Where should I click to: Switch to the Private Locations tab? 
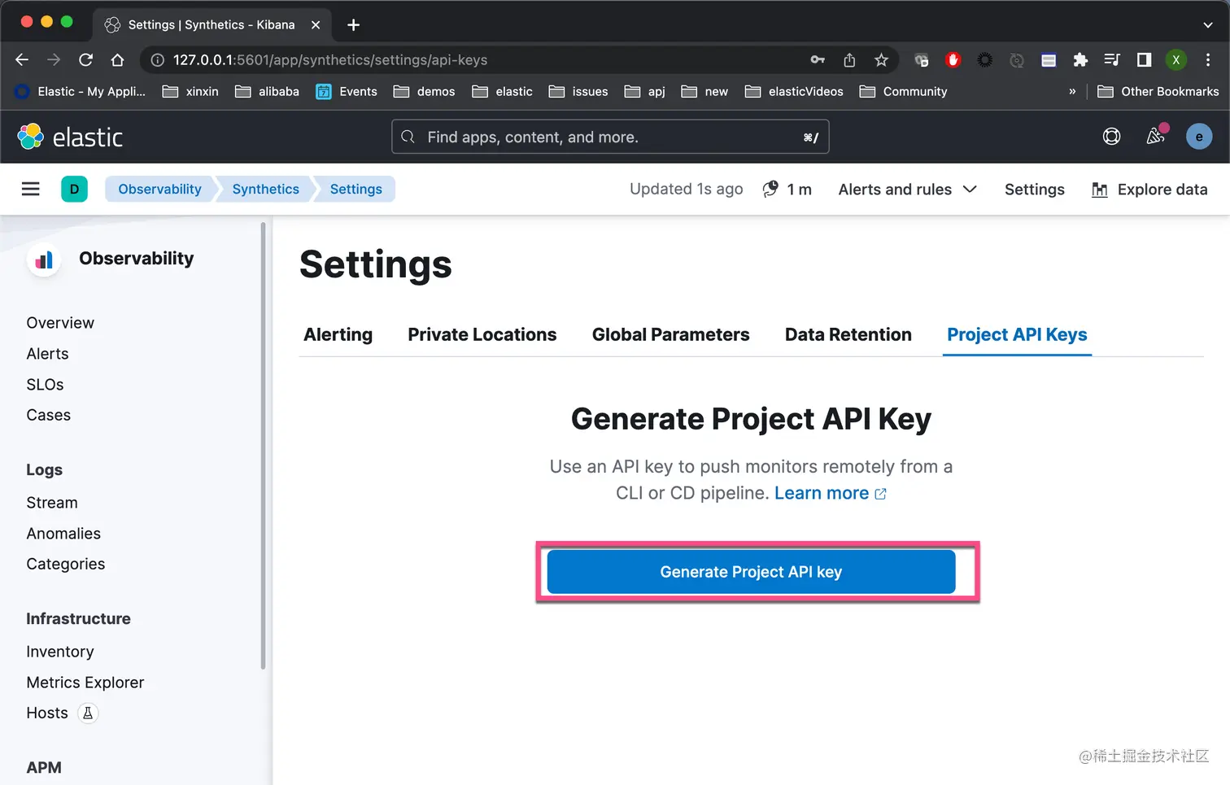pos(482,334)
